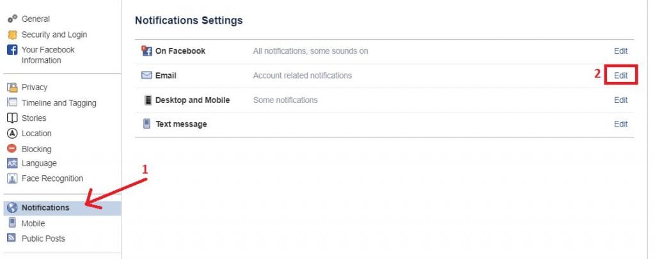This screenshot has width=655, height=259.
Task: Open Face Recognition settings
Action: (x=52, y=178)
